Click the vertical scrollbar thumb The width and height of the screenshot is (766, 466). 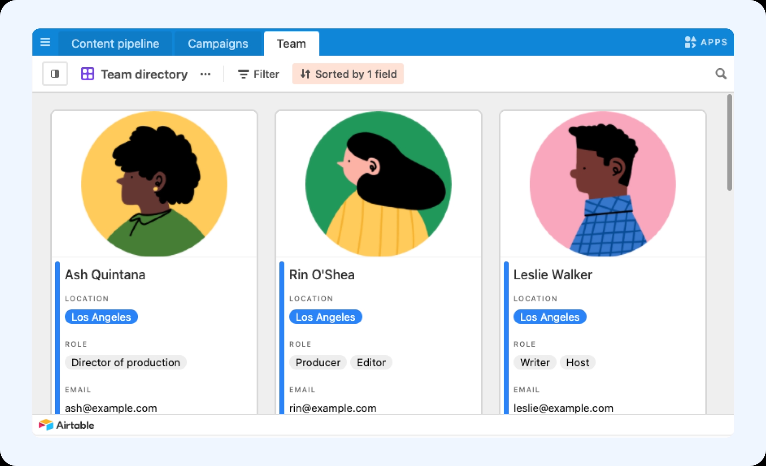[729, 142]
